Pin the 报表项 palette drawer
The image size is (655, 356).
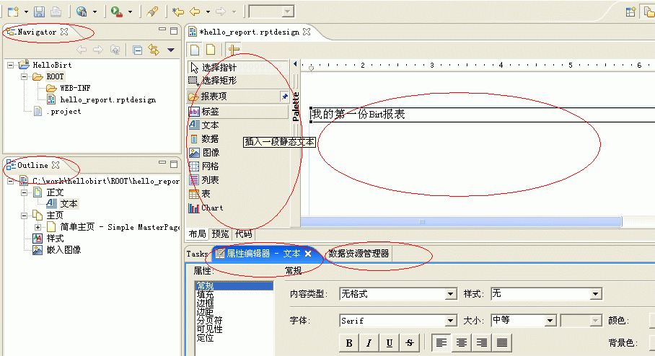pos(284,97)
